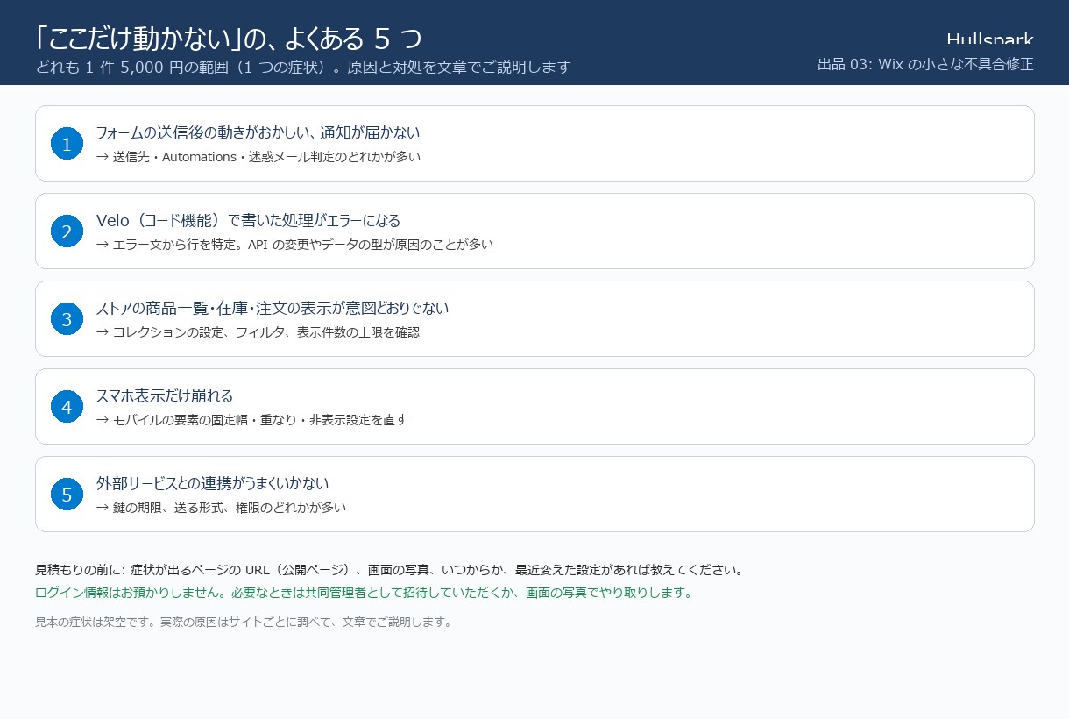Click the hint モバイルの要素の固定幅・重なり・非表示設定を直す
Screen dimensions: 1069x719
[x=251, y=420]
